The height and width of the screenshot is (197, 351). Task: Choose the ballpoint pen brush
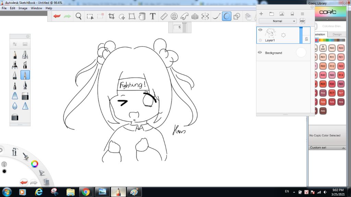[15, 75]
